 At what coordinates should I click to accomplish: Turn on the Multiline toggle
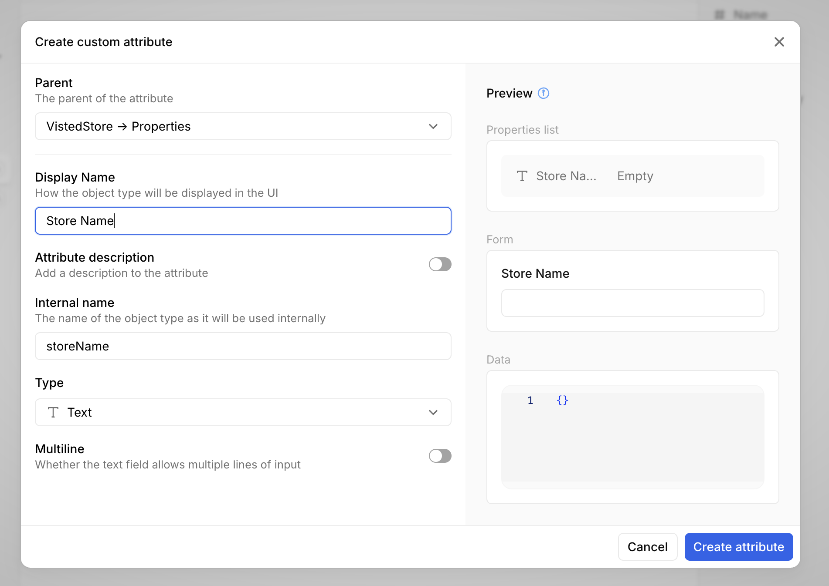pos(440,456)
